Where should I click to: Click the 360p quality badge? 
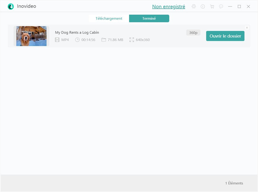click(193, 32)
